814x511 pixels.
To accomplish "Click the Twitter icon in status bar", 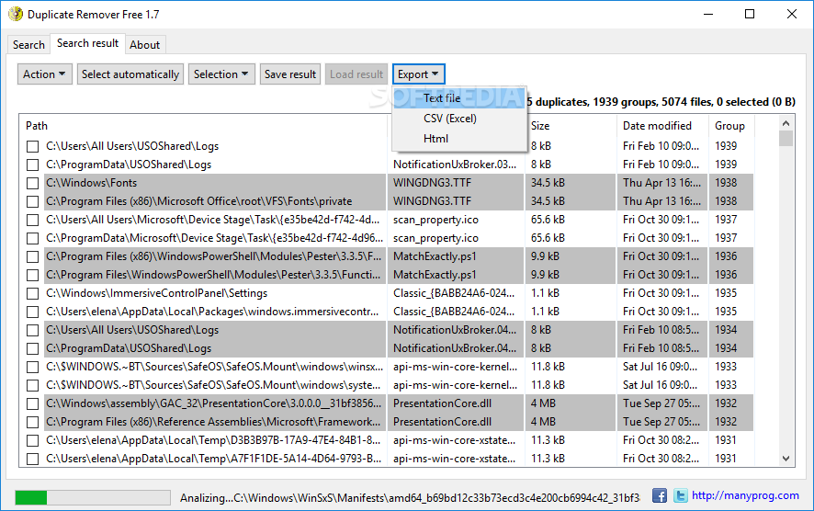I will click(681, 495).
